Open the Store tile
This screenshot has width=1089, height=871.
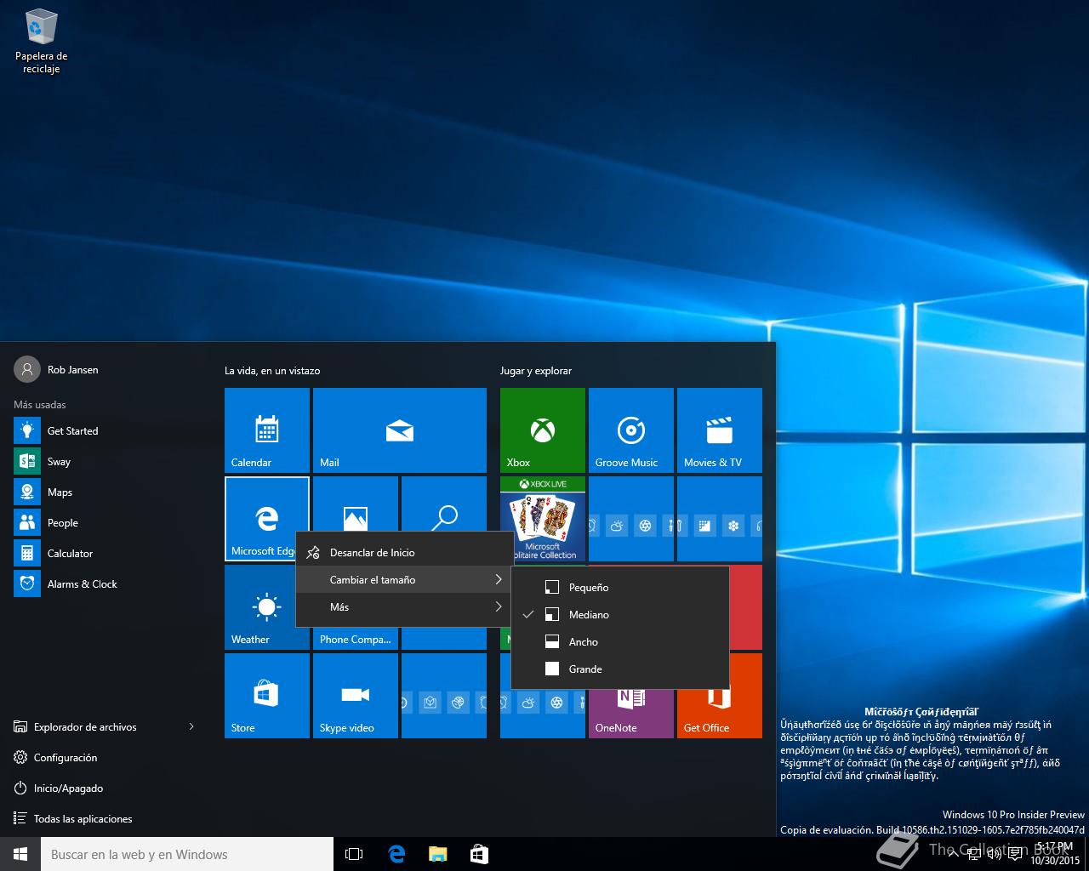coord(267,696)
